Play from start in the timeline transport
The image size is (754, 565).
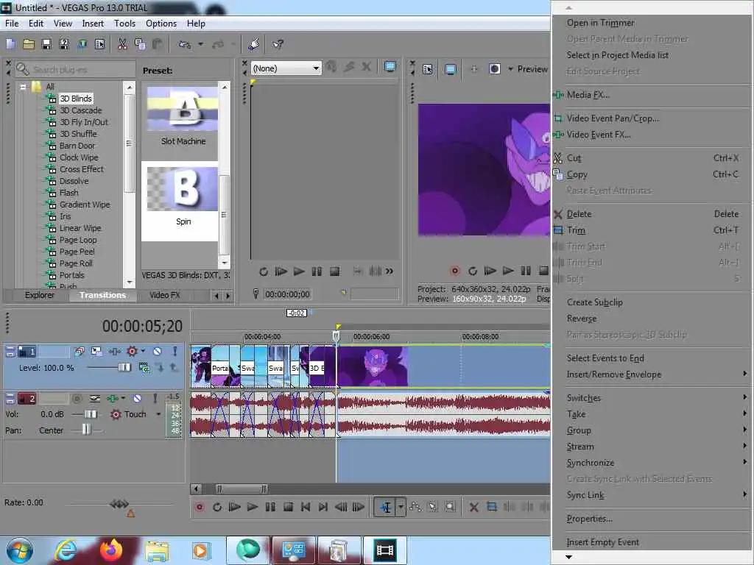[x=234, y=507]
